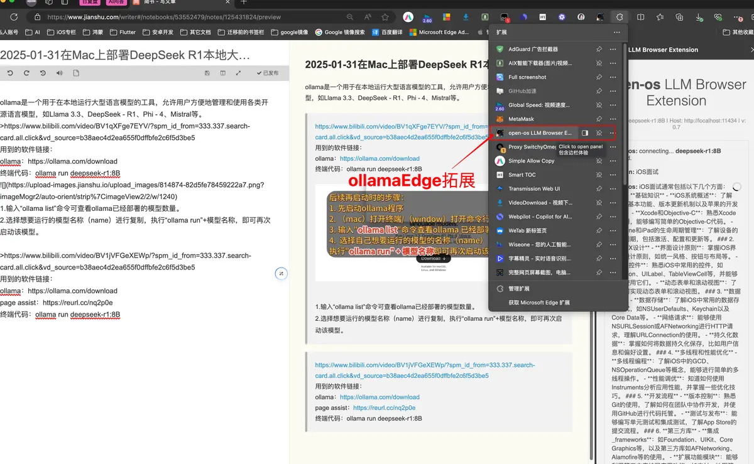
Task: Click the MetaMask fox icon in list
Action: [x=500, y=119]
